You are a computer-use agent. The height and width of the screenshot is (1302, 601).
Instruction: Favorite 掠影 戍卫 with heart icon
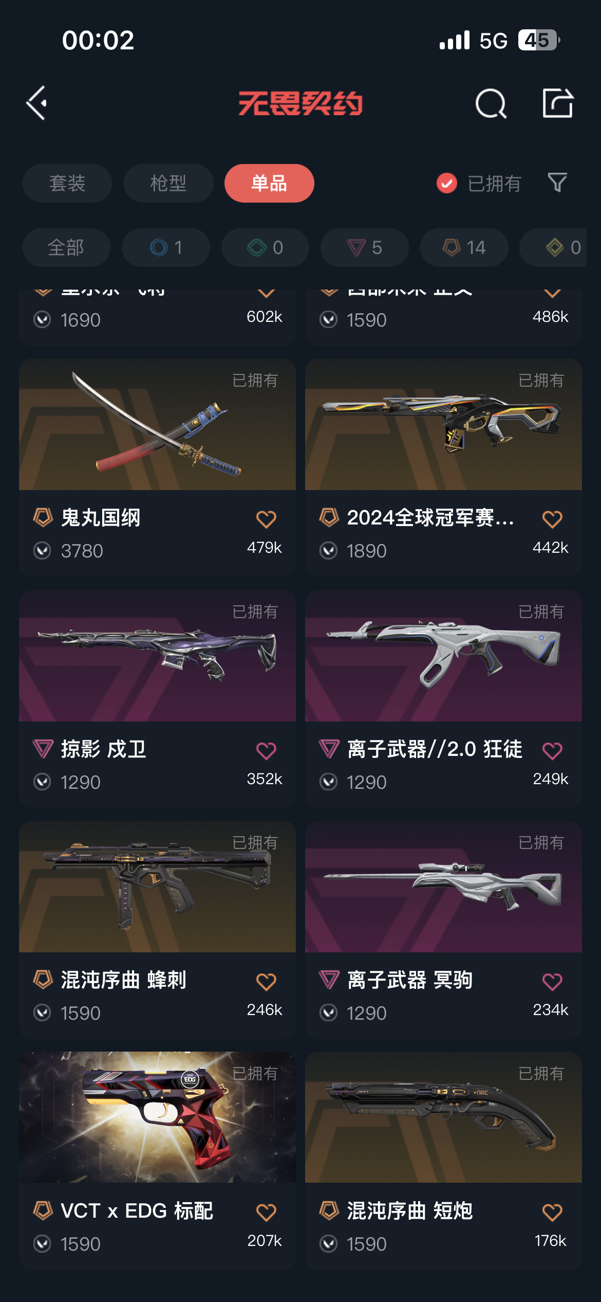pyautogui.click(x=266, y=751)
